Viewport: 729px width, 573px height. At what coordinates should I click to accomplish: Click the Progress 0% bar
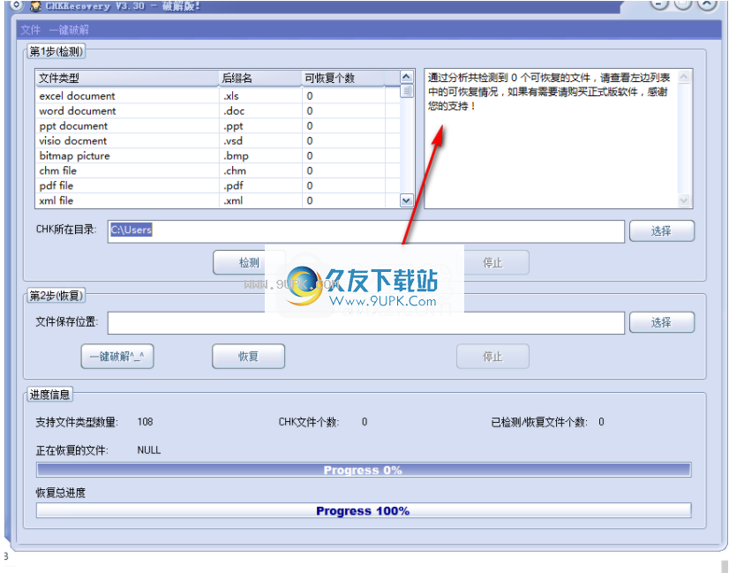[x=364, y=470]
